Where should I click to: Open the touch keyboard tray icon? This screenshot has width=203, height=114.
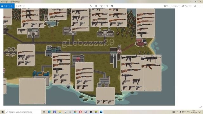click(174, 112)
